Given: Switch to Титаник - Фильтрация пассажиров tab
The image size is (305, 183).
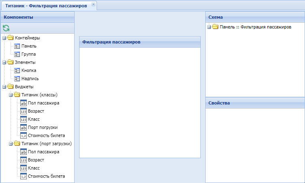Looking at the screenshot, I should 45,5.
